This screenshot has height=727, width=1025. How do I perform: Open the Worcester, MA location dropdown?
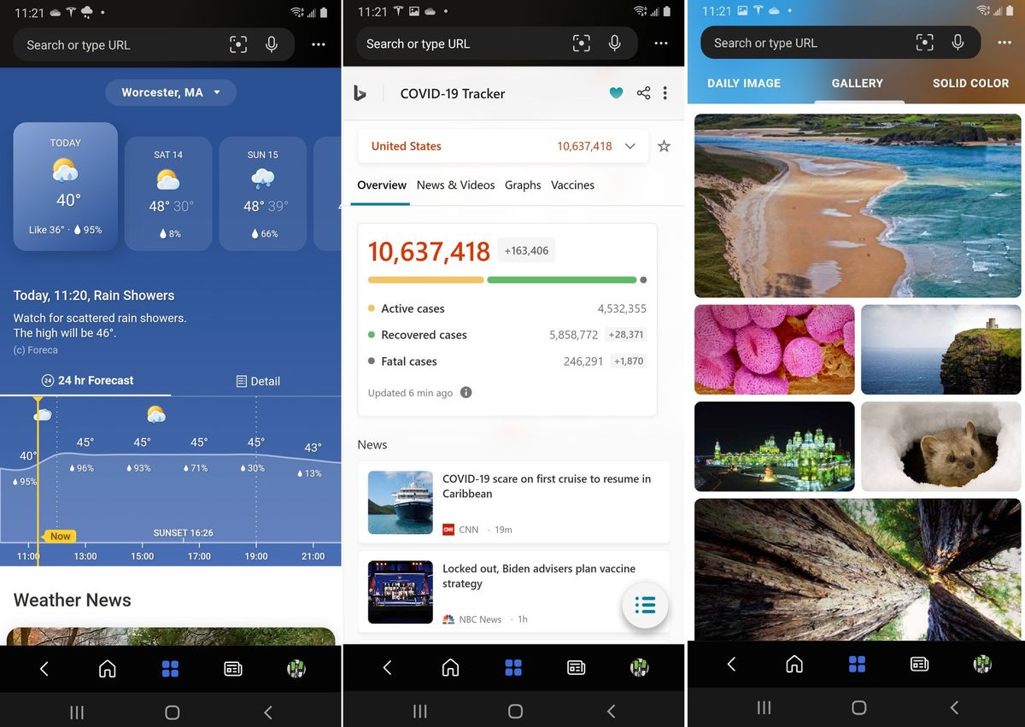coord(170,92)
